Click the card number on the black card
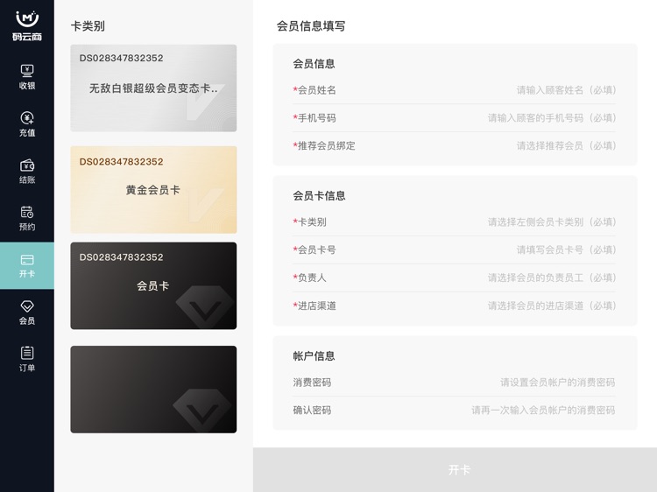Viewport: 657px width, 492px height. tap(122, 257)
